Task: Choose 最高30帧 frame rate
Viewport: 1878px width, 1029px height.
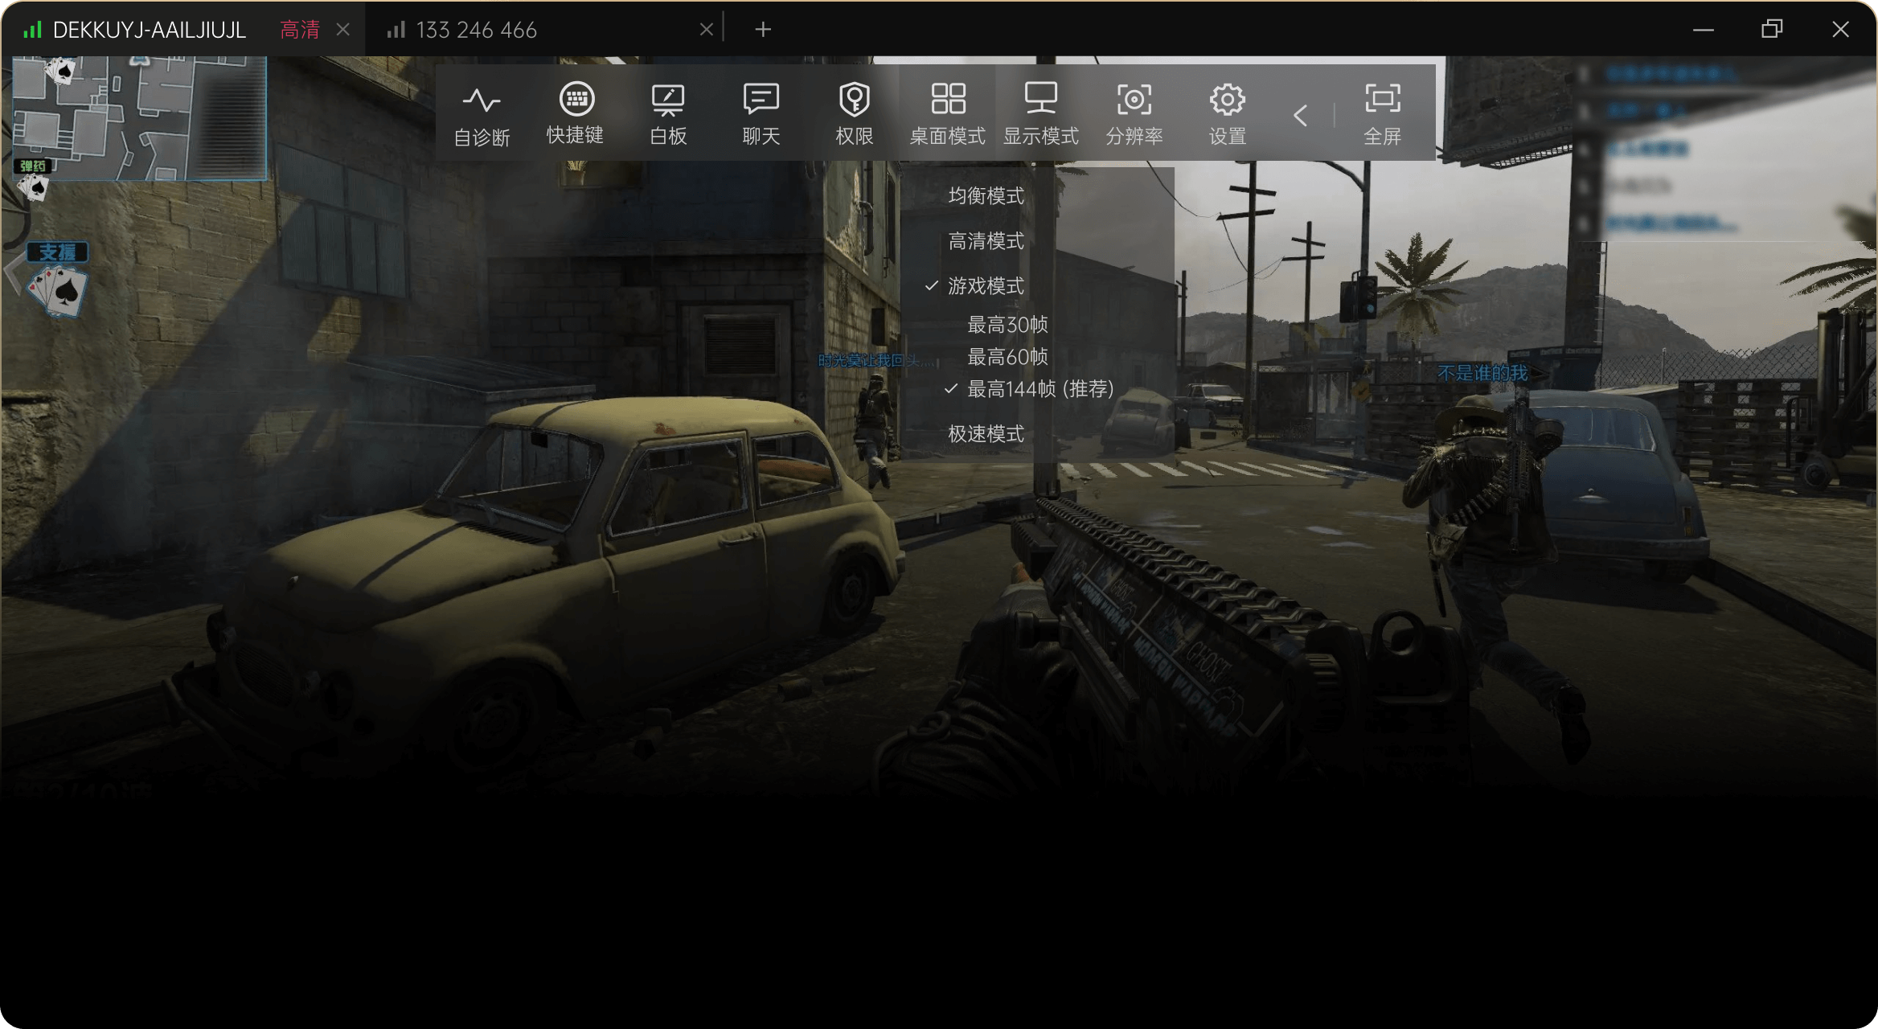Action: coord(1007,325)
